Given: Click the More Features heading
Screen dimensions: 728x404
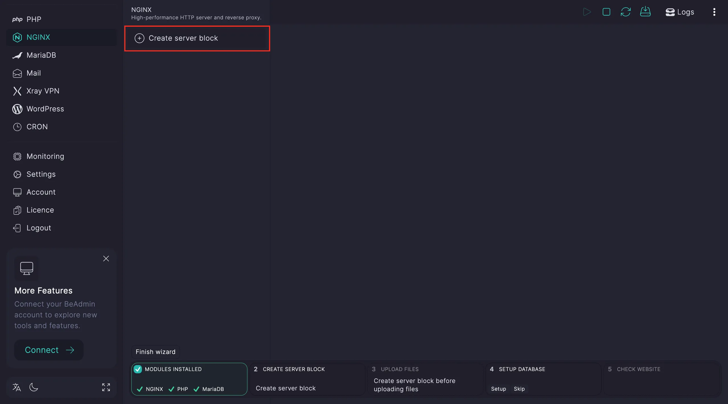Looking at the screenshot, I should click(44, 290).
